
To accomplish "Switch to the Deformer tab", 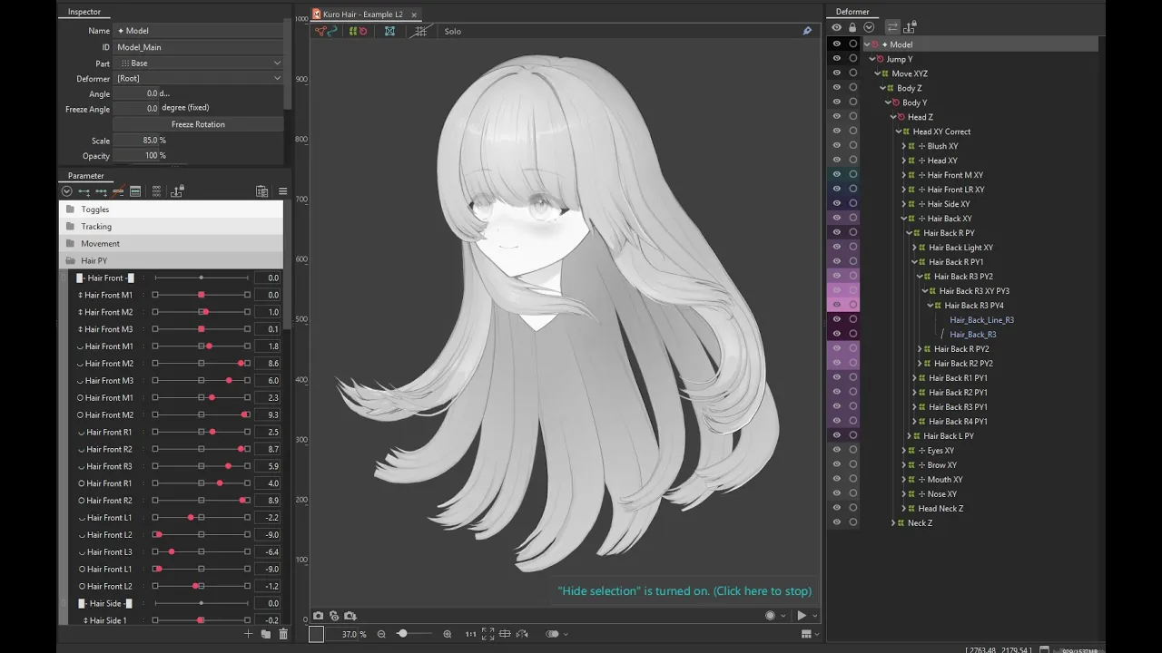I will coord(852,12).
